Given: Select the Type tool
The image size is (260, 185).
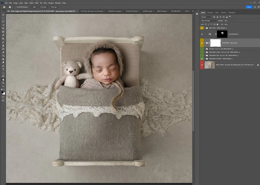Looking at the screenshot, I should [3, 69].
